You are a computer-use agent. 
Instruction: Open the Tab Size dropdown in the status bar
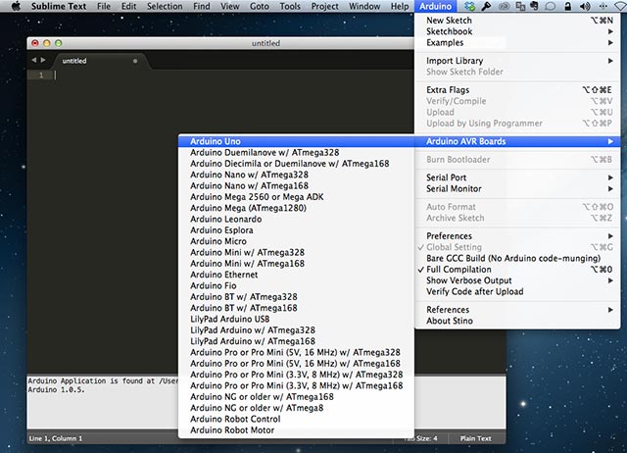click(x=421, y=438)
